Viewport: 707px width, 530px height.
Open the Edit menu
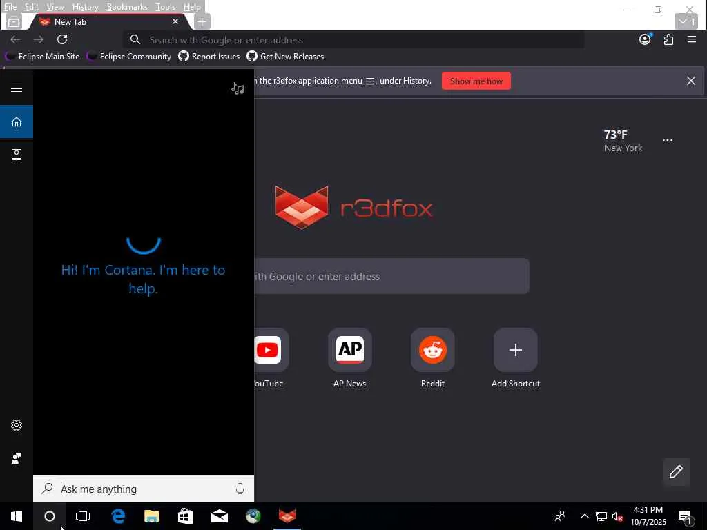pyautogui.click(x=31, y=7)
